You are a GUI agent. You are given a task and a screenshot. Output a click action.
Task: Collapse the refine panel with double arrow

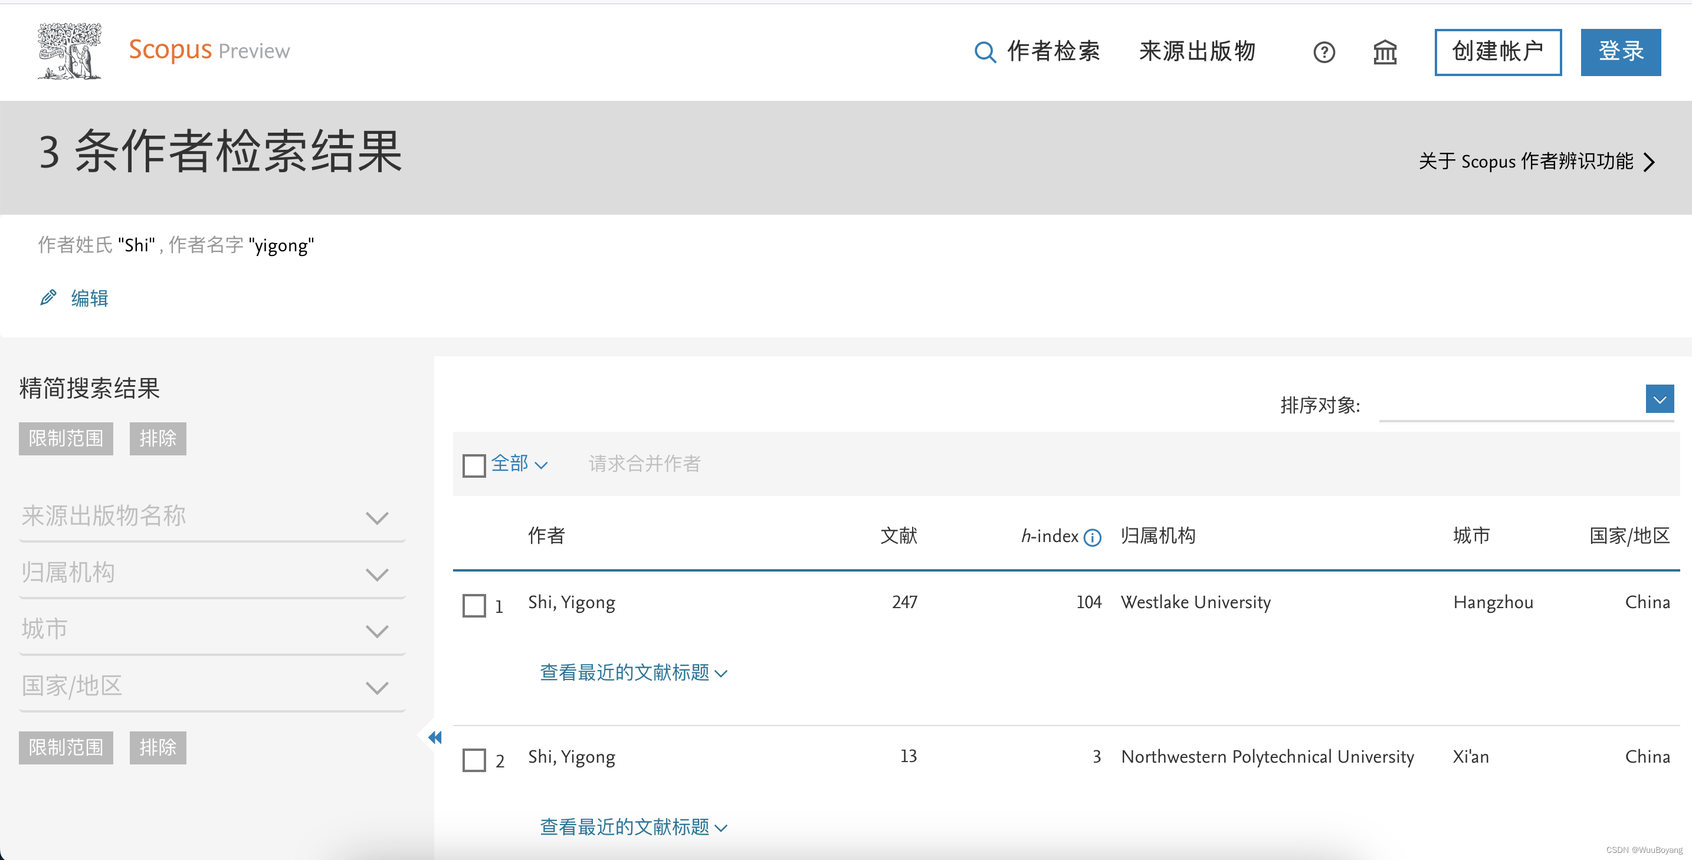[434, 737]
